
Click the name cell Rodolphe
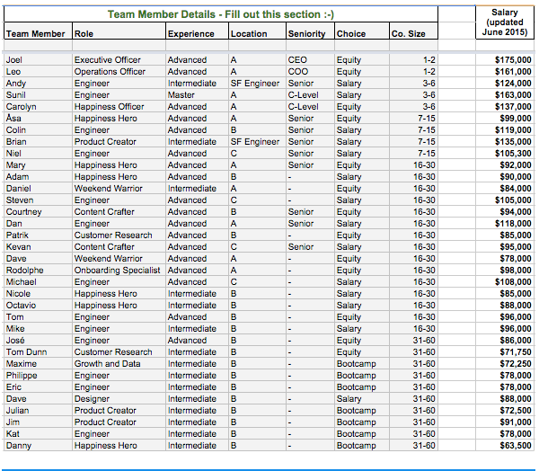pos(38,271)
